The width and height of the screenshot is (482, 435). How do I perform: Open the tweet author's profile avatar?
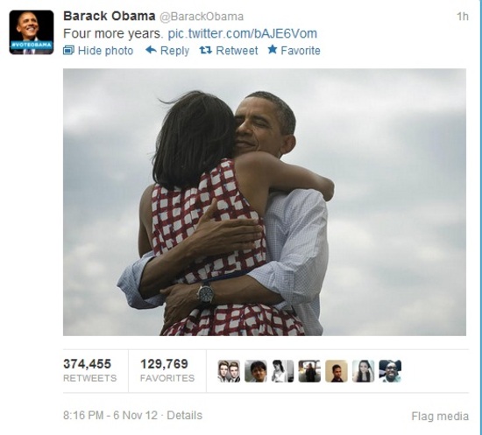point(32,32)
